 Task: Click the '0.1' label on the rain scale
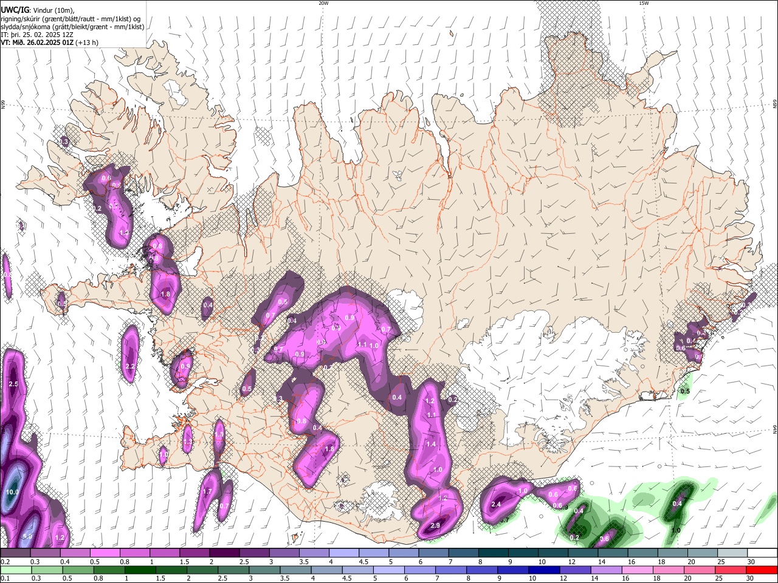click(x=5, y=579)
